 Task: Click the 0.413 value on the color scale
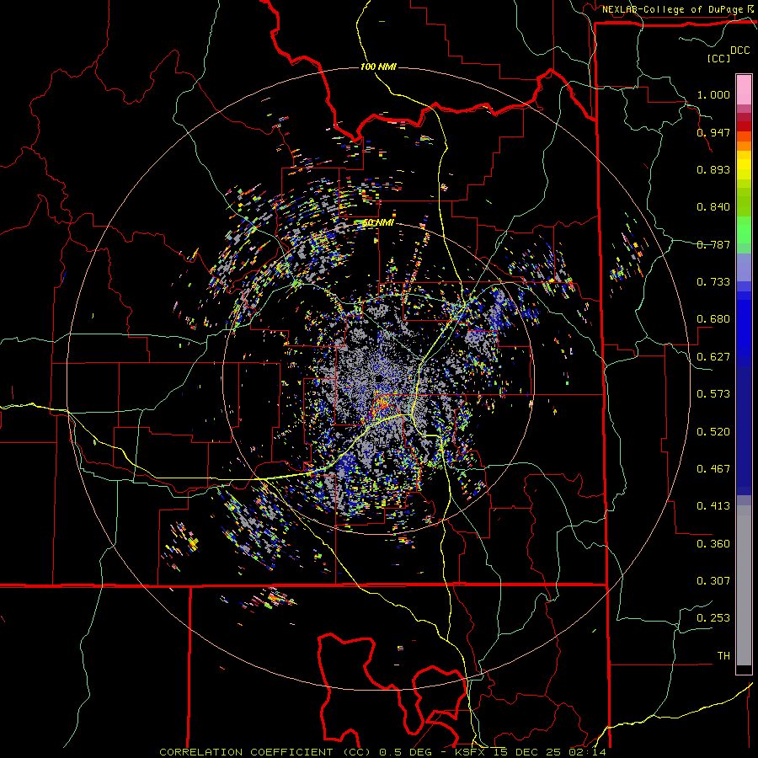pyautogui.click(x=713, y=505)
